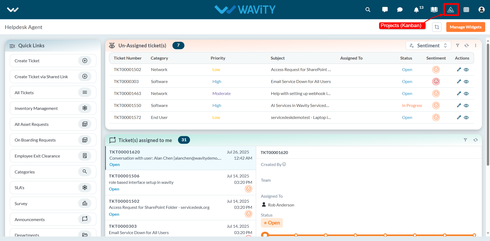
Task: Open the Create Ticket quick link
Action: click(x=53, y=61)
